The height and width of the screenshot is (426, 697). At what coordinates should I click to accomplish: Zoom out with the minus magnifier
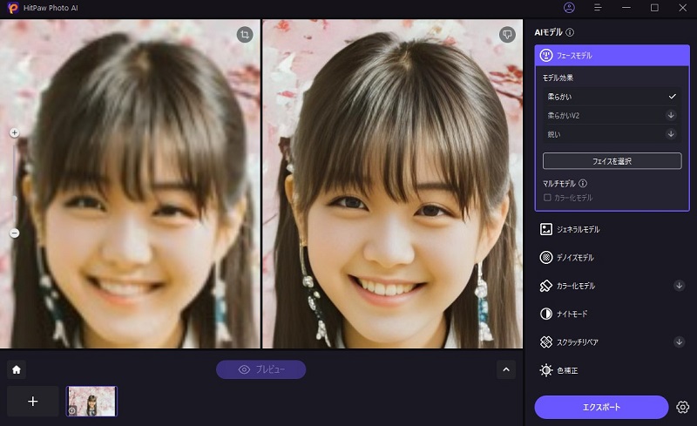point(14,233)
